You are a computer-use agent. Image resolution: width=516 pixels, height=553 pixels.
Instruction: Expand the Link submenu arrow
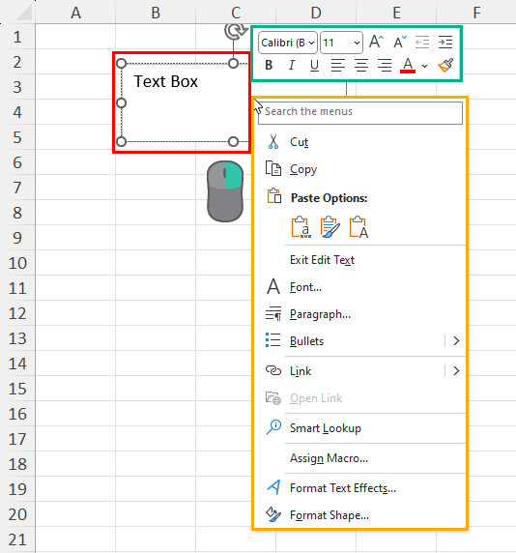[x=456, y=371]
